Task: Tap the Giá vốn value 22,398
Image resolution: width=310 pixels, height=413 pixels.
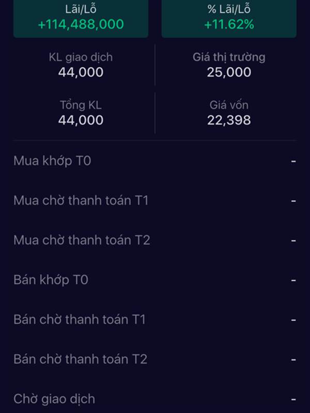Action: 229,120
